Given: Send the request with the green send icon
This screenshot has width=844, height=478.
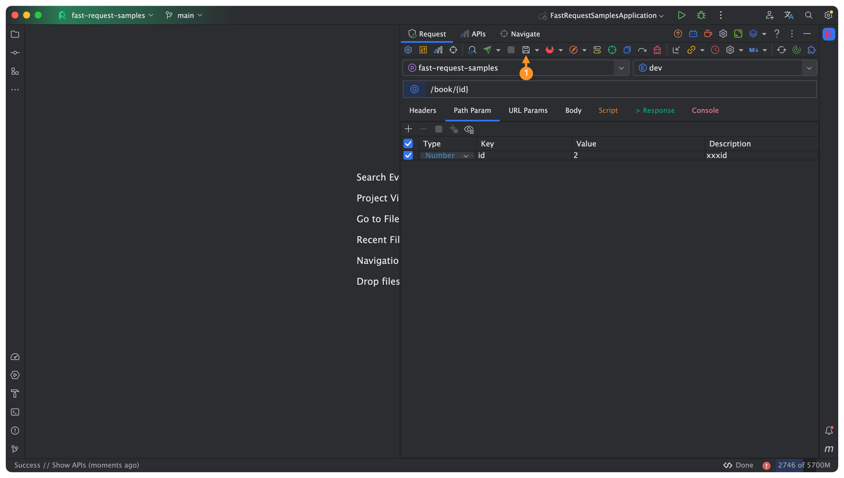Looking at the screenshot, I should (488, 50).
